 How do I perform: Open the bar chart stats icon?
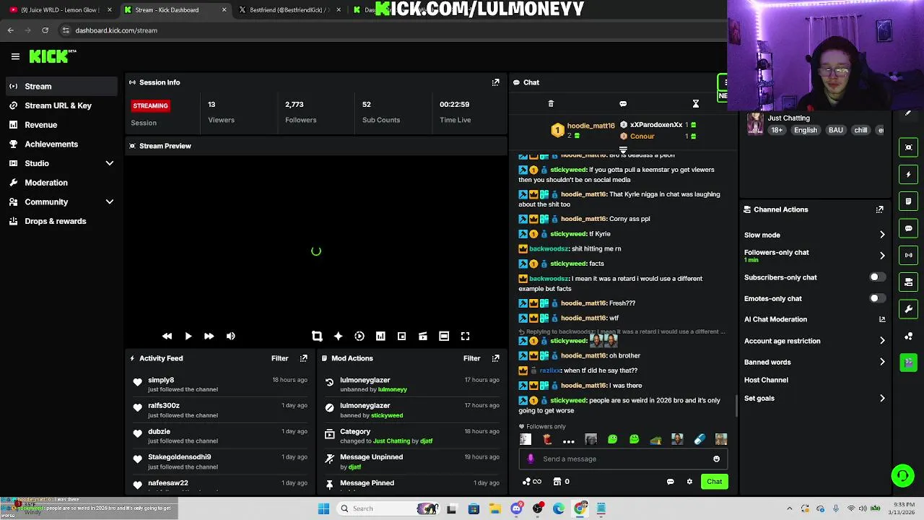[380, 336]
